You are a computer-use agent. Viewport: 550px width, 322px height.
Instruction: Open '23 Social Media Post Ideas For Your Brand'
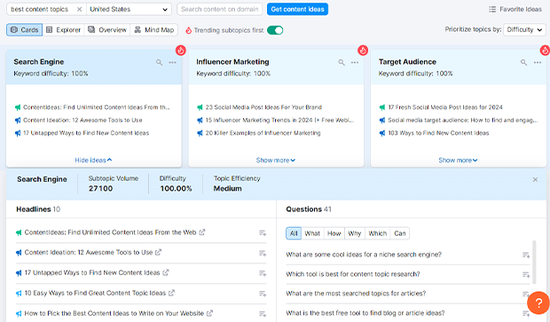click(263, 107)
